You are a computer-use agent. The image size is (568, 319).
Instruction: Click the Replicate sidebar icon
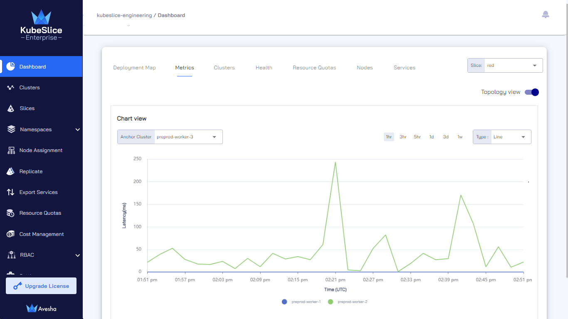[11, 171]
